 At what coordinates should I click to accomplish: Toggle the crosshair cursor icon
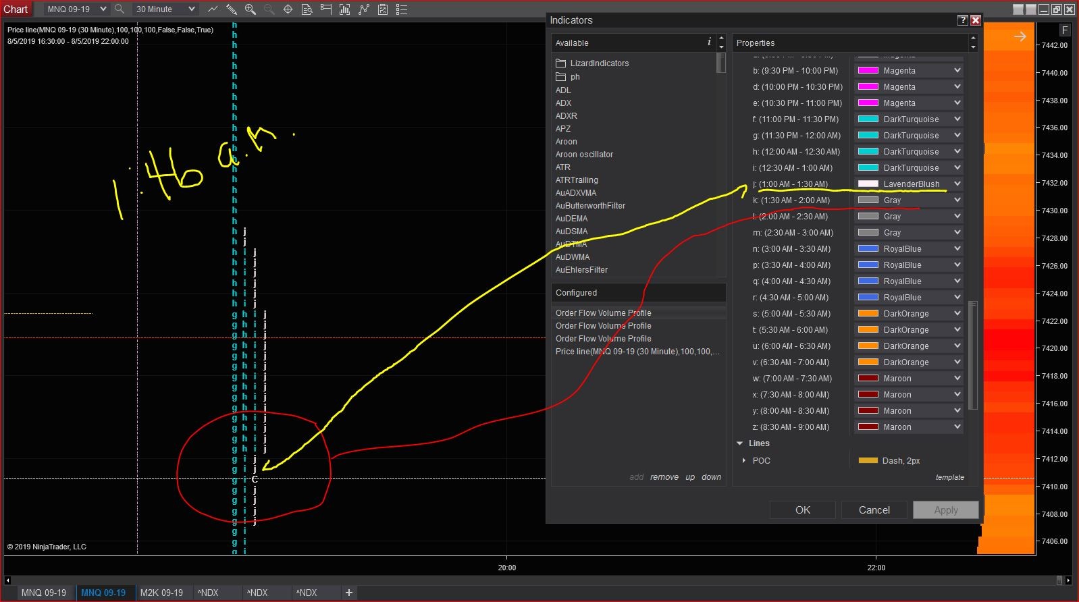pos(288,9)
